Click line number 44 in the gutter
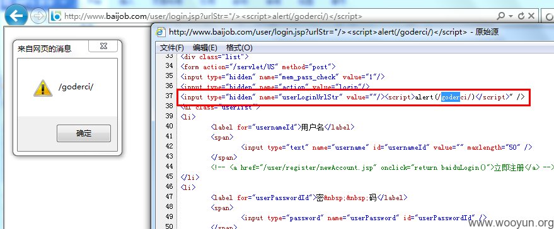The image size is (554, 229). [169, 166]
